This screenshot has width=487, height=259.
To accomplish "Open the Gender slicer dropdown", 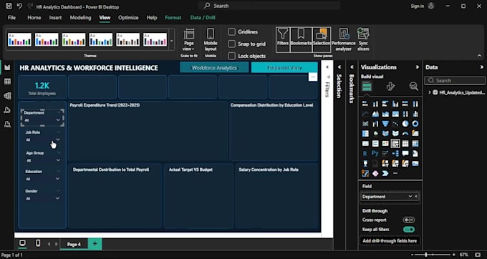I will coord(57,198).
